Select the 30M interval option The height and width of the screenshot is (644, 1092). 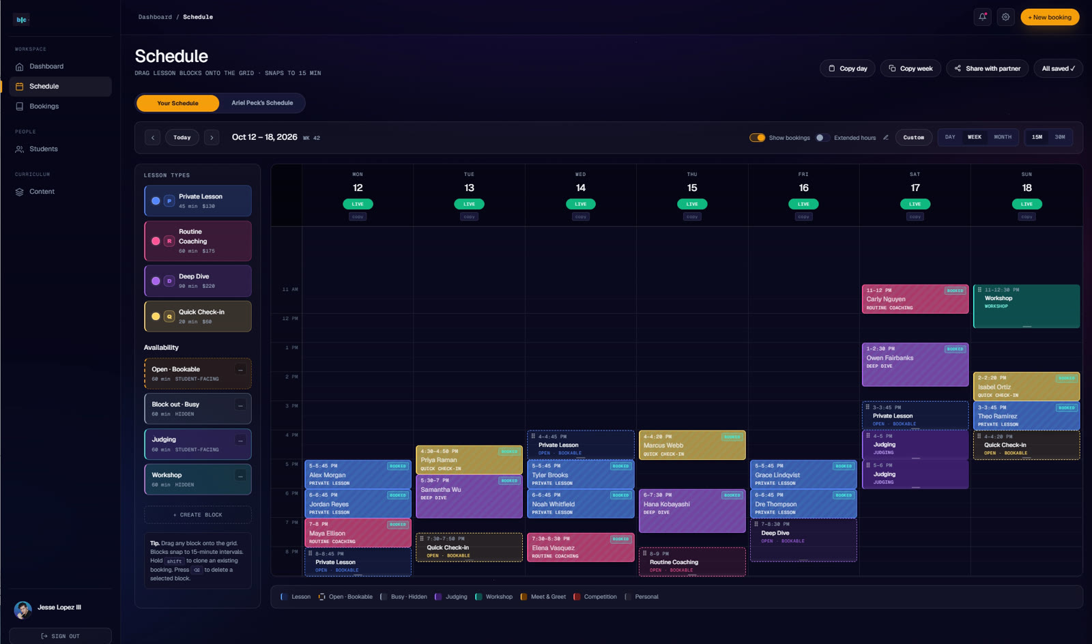point(1060,137)
